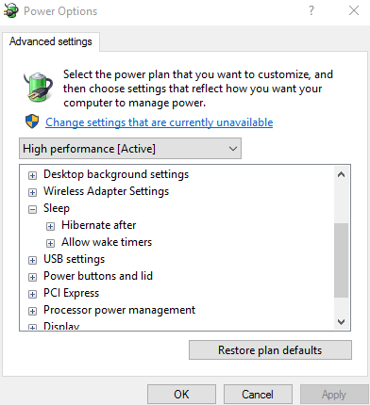Click the UAC shield icon

32,121
